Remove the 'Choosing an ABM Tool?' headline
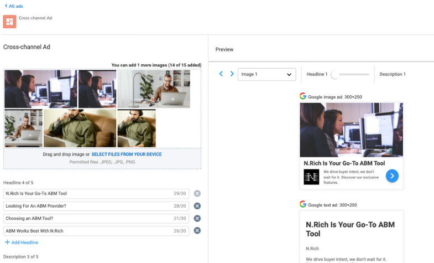Viewport: 434px width, 263px height. coord(197,218)
